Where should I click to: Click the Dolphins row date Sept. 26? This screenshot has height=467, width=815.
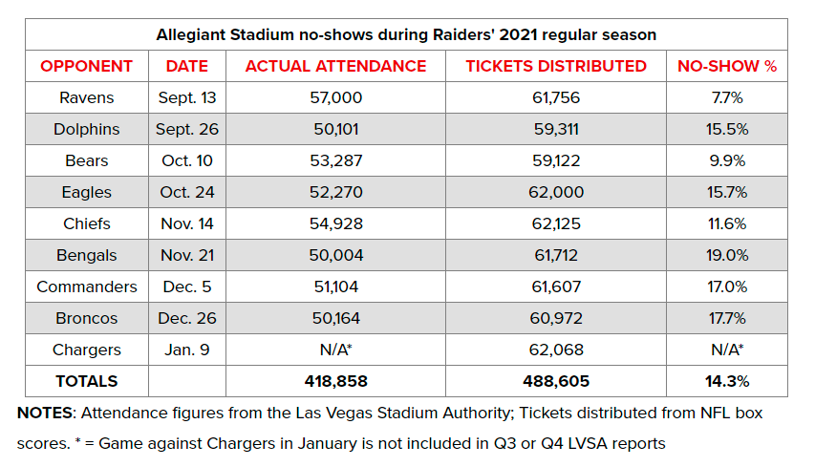(187, 129)
